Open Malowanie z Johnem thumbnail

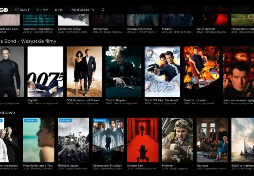pyautogui.click(x=243, y=20)
